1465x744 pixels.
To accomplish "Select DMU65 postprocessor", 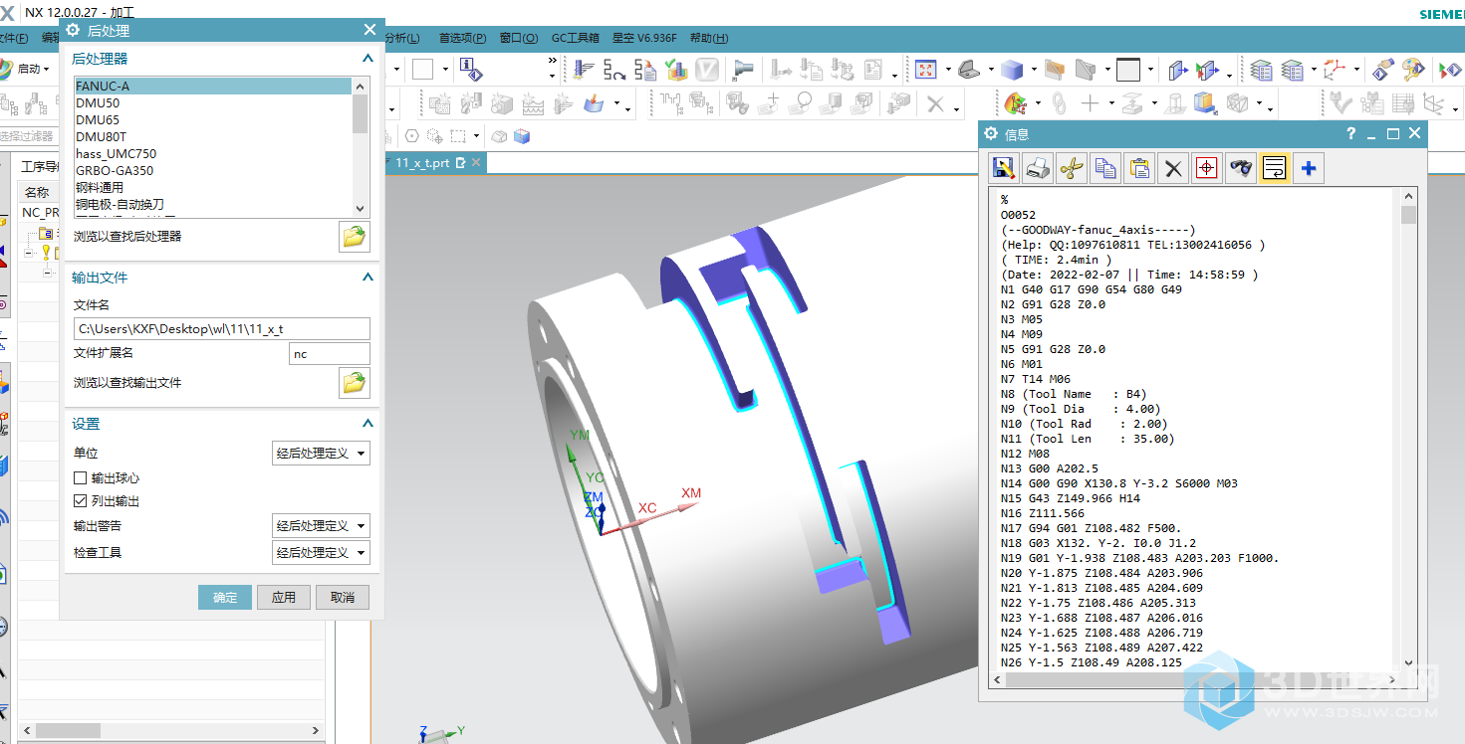I will pyautogui.click(x=212, y=120).
